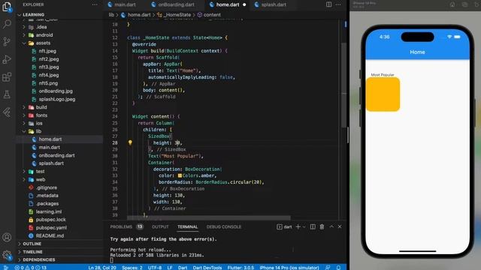Viewport: 481px width, 270px height.
Task: Open the OUTPUT panel tab
Action: (x=160, y=226)
